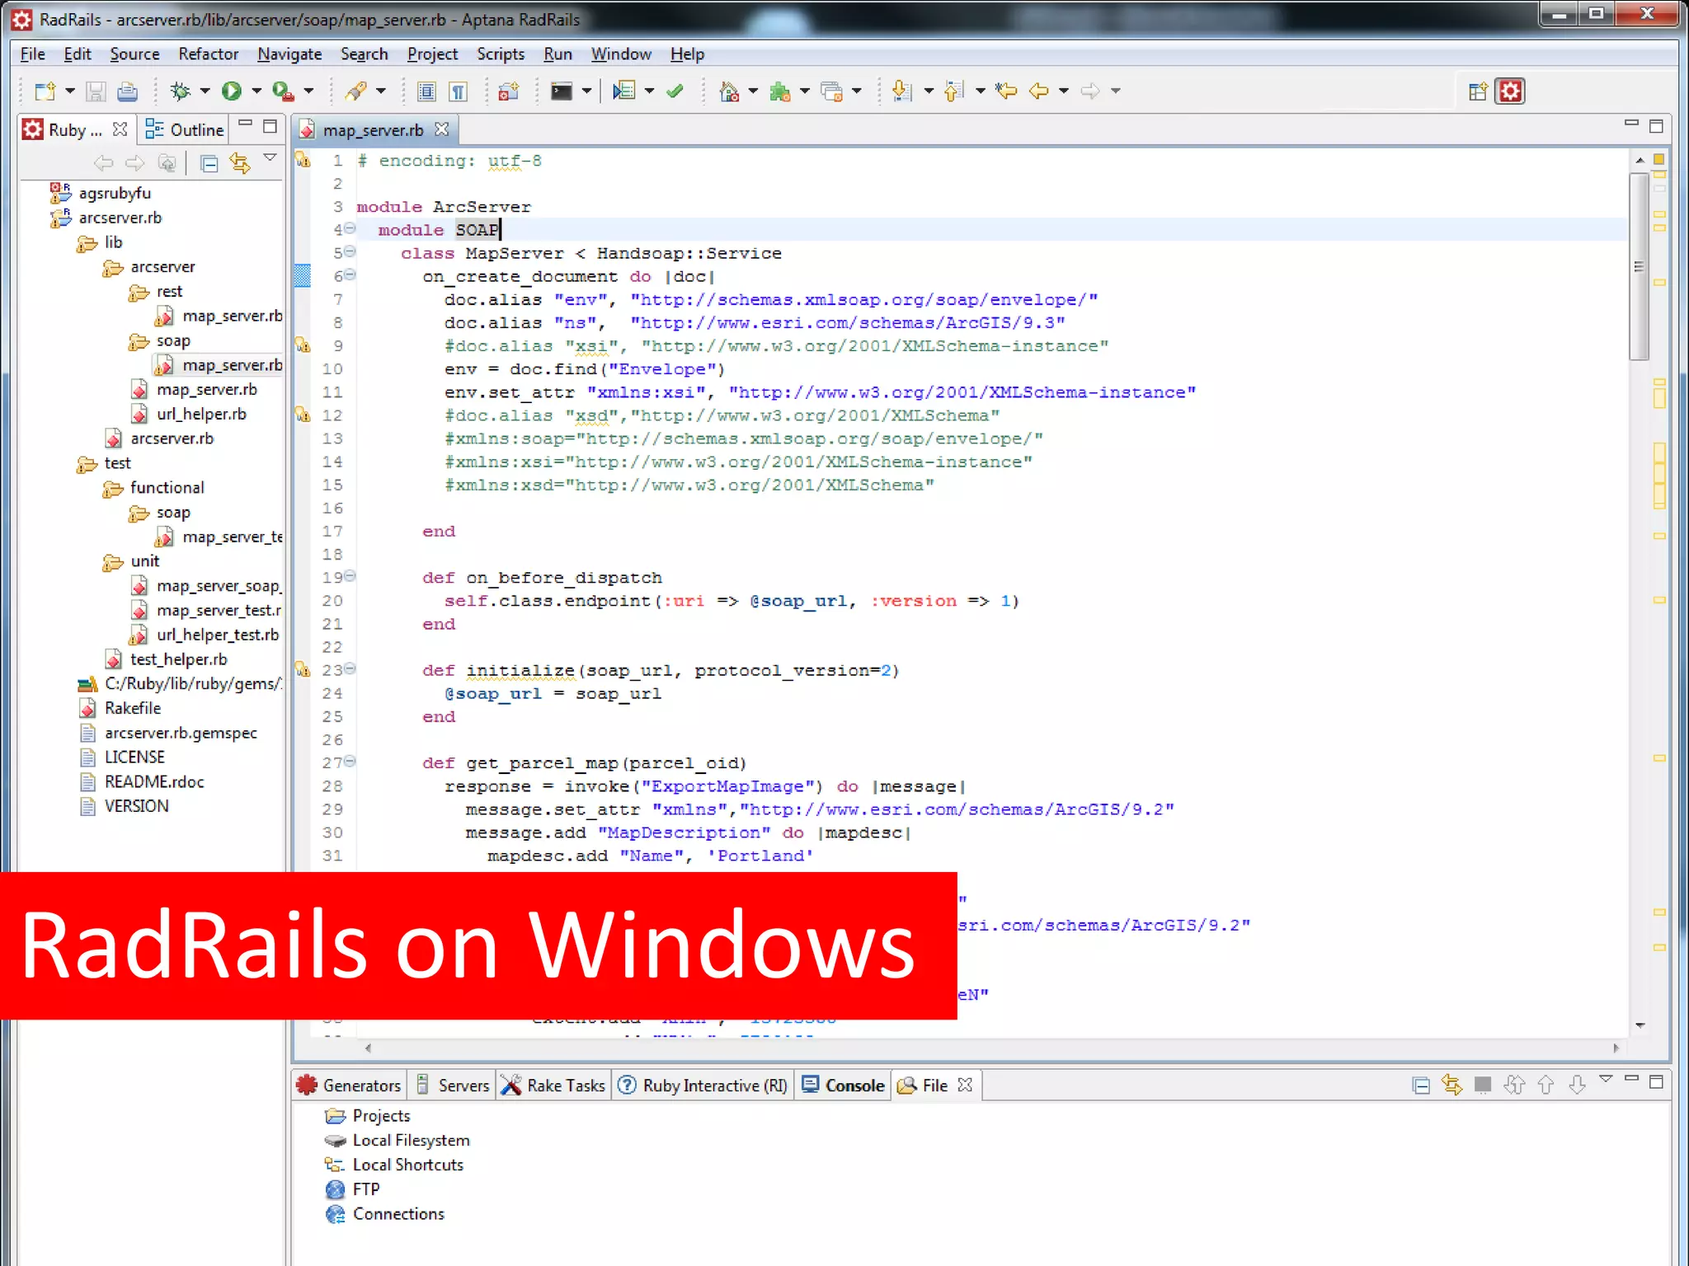Toggle block selection mode icon
Image resolution: width=1689 pixels, height=1266 pixels.
pyautogui.click(x=426, y=91)
